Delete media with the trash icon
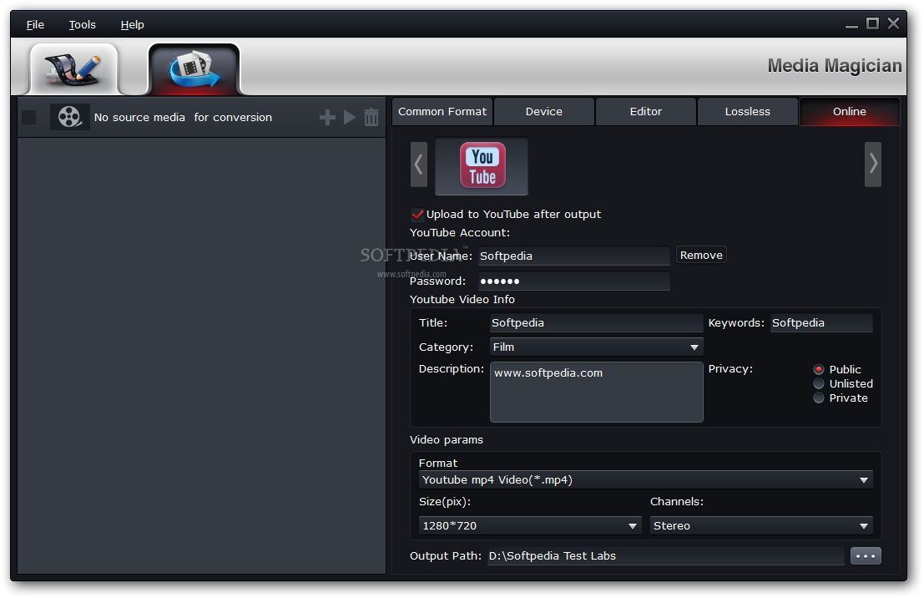The image size is (924, 598). pos(371,117)
